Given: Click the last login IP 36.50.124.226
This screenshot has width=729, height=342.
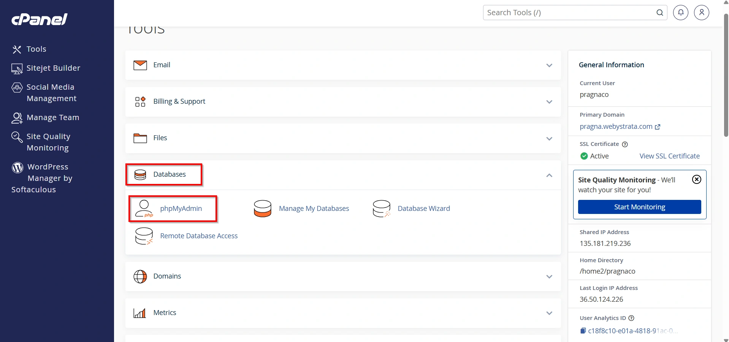Looking at the screenshot, I should click(x=601, y=299).
